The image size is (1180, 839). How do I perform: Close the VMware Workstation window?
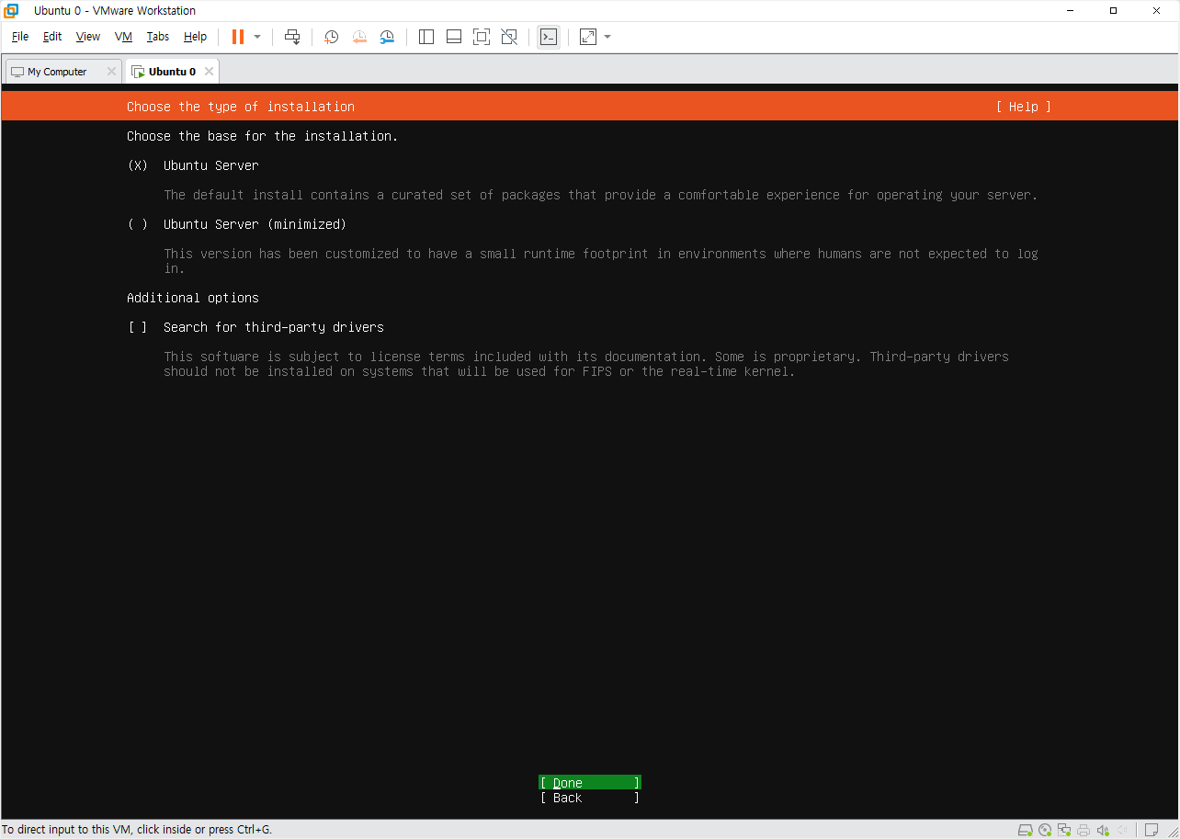(1156, 11)
